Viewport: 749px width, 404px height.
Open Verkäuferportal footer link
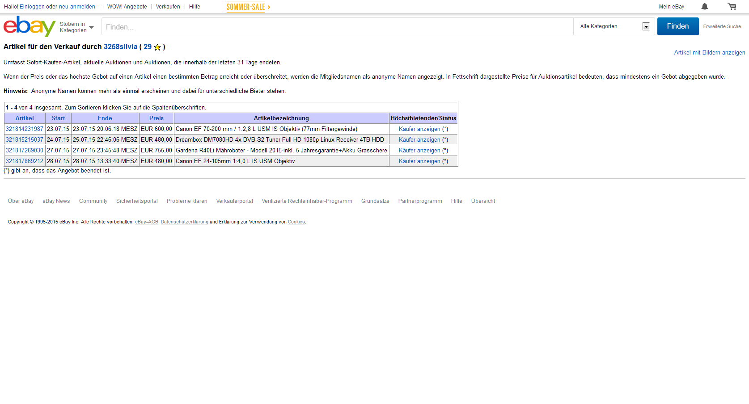point(234,201)
